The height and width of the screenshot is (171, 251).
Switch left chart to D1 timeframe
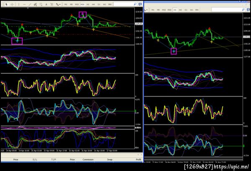pos(99,5)
